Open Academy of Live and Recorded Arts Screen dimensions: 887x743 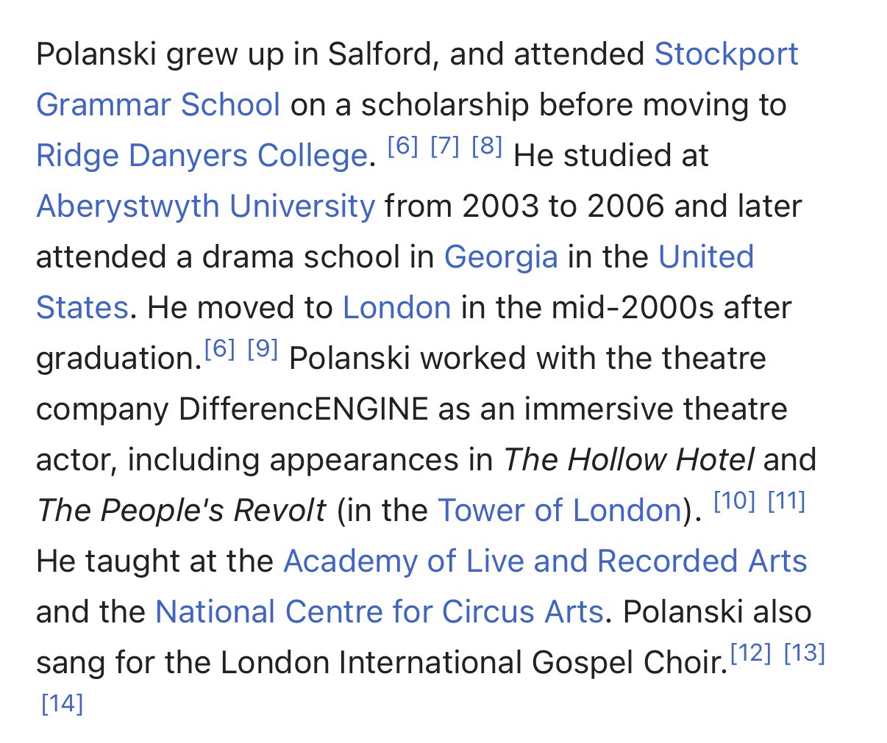click(544, 561)
